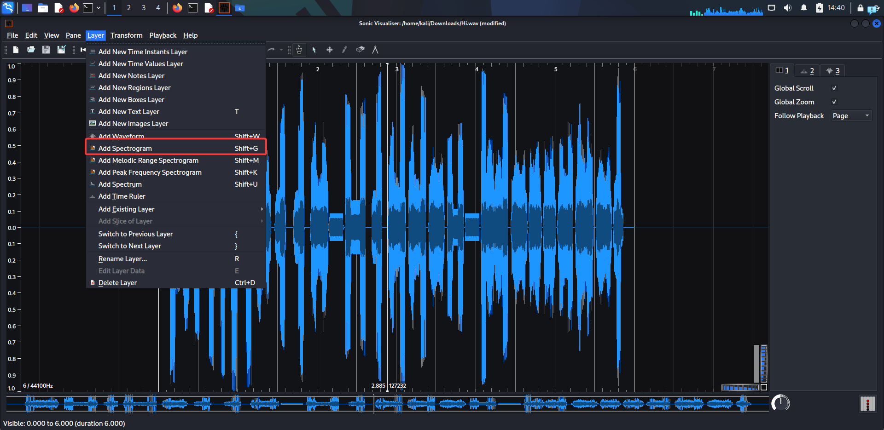Image resolution: width=884 pixels, height=430 pixels.
Task: Select the Navigate hand tool
Action: coord(299,50)
